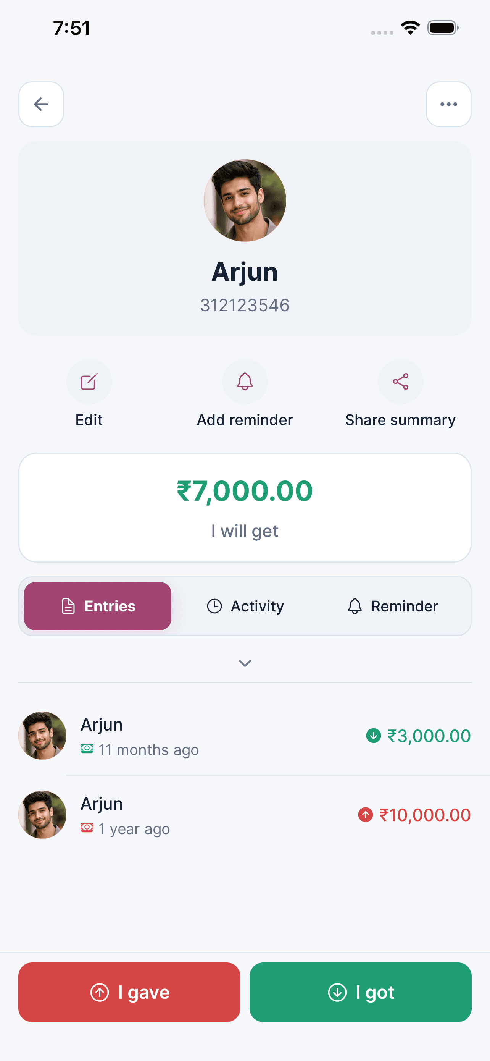This screenshot has height=1061, width=490.
Task: Tap the Add reminder bell icon
Action: point(245,382)
